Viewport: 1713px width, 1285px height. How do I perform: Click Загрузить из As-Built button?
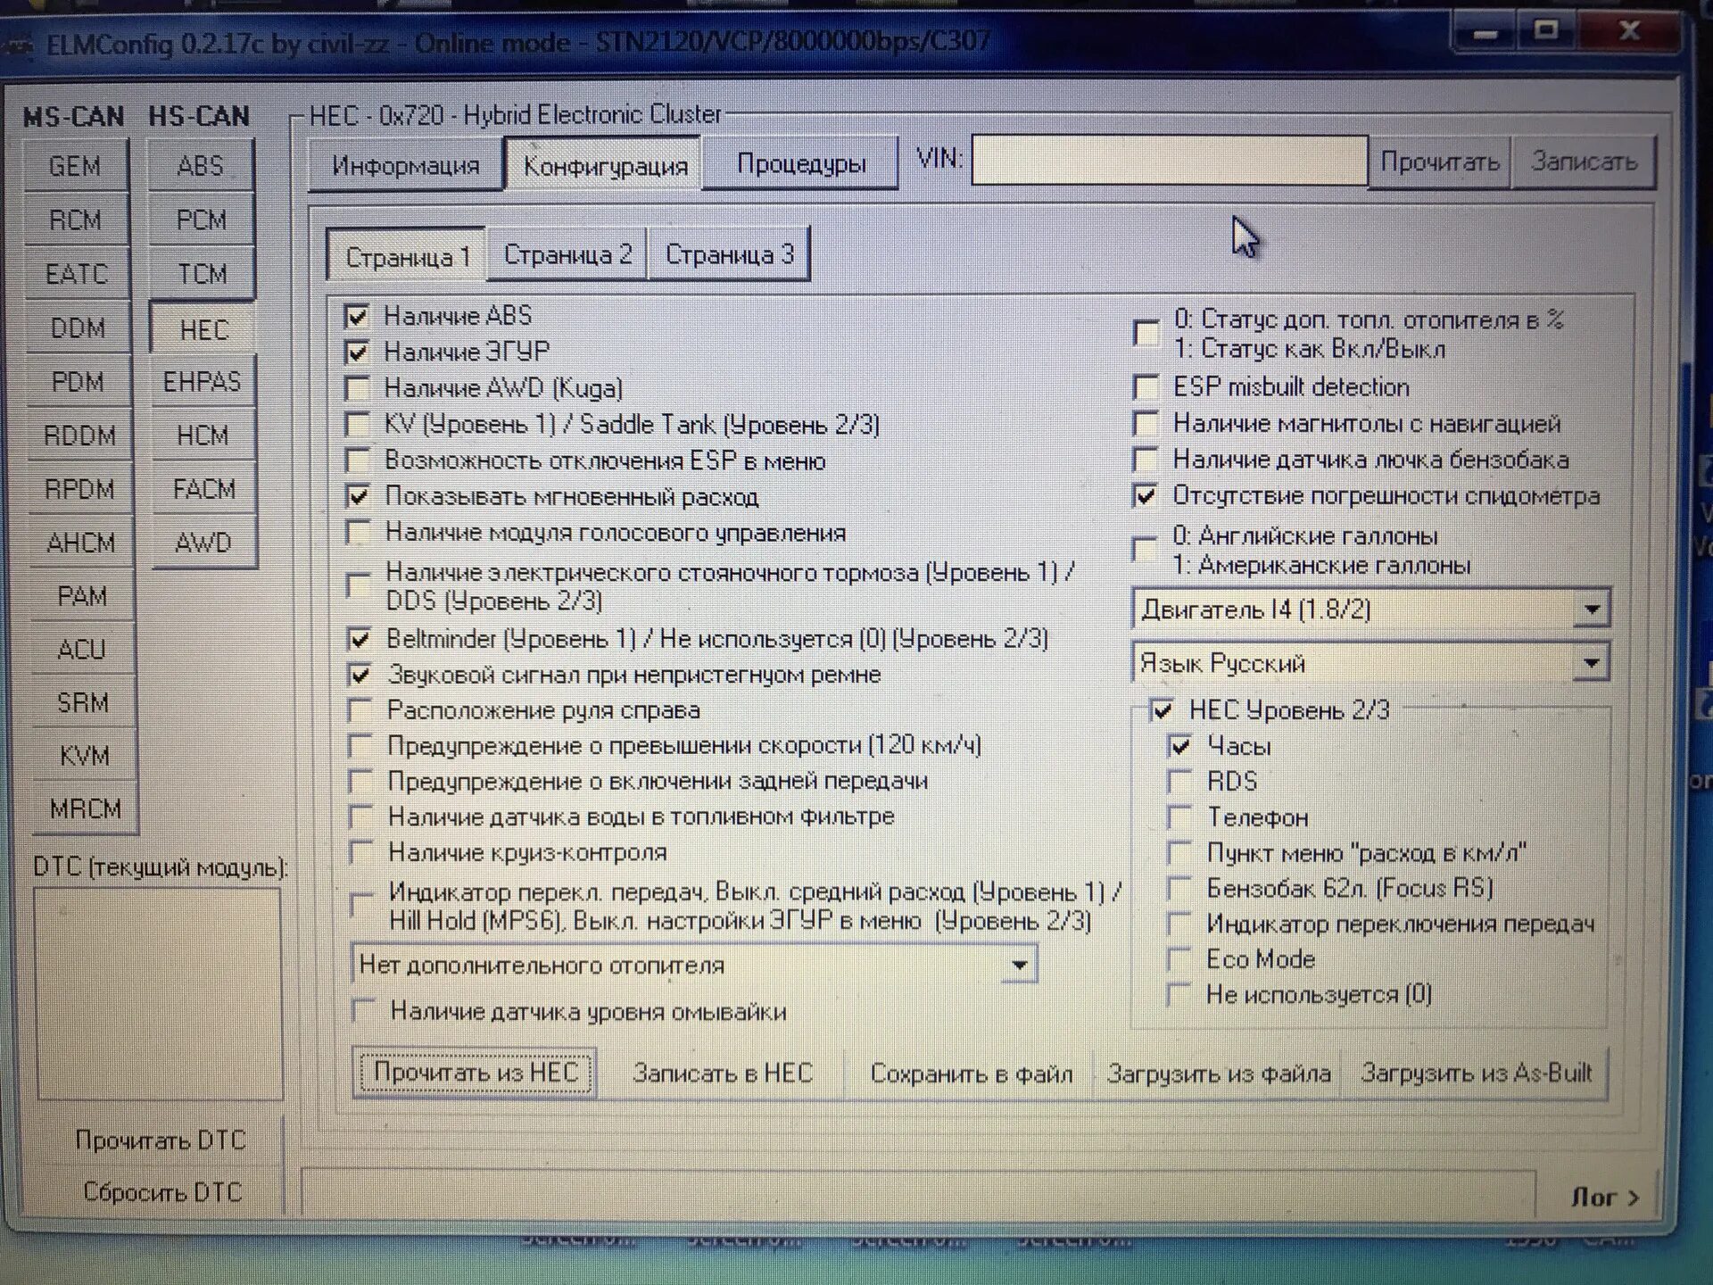[x=1476, y=1073]
